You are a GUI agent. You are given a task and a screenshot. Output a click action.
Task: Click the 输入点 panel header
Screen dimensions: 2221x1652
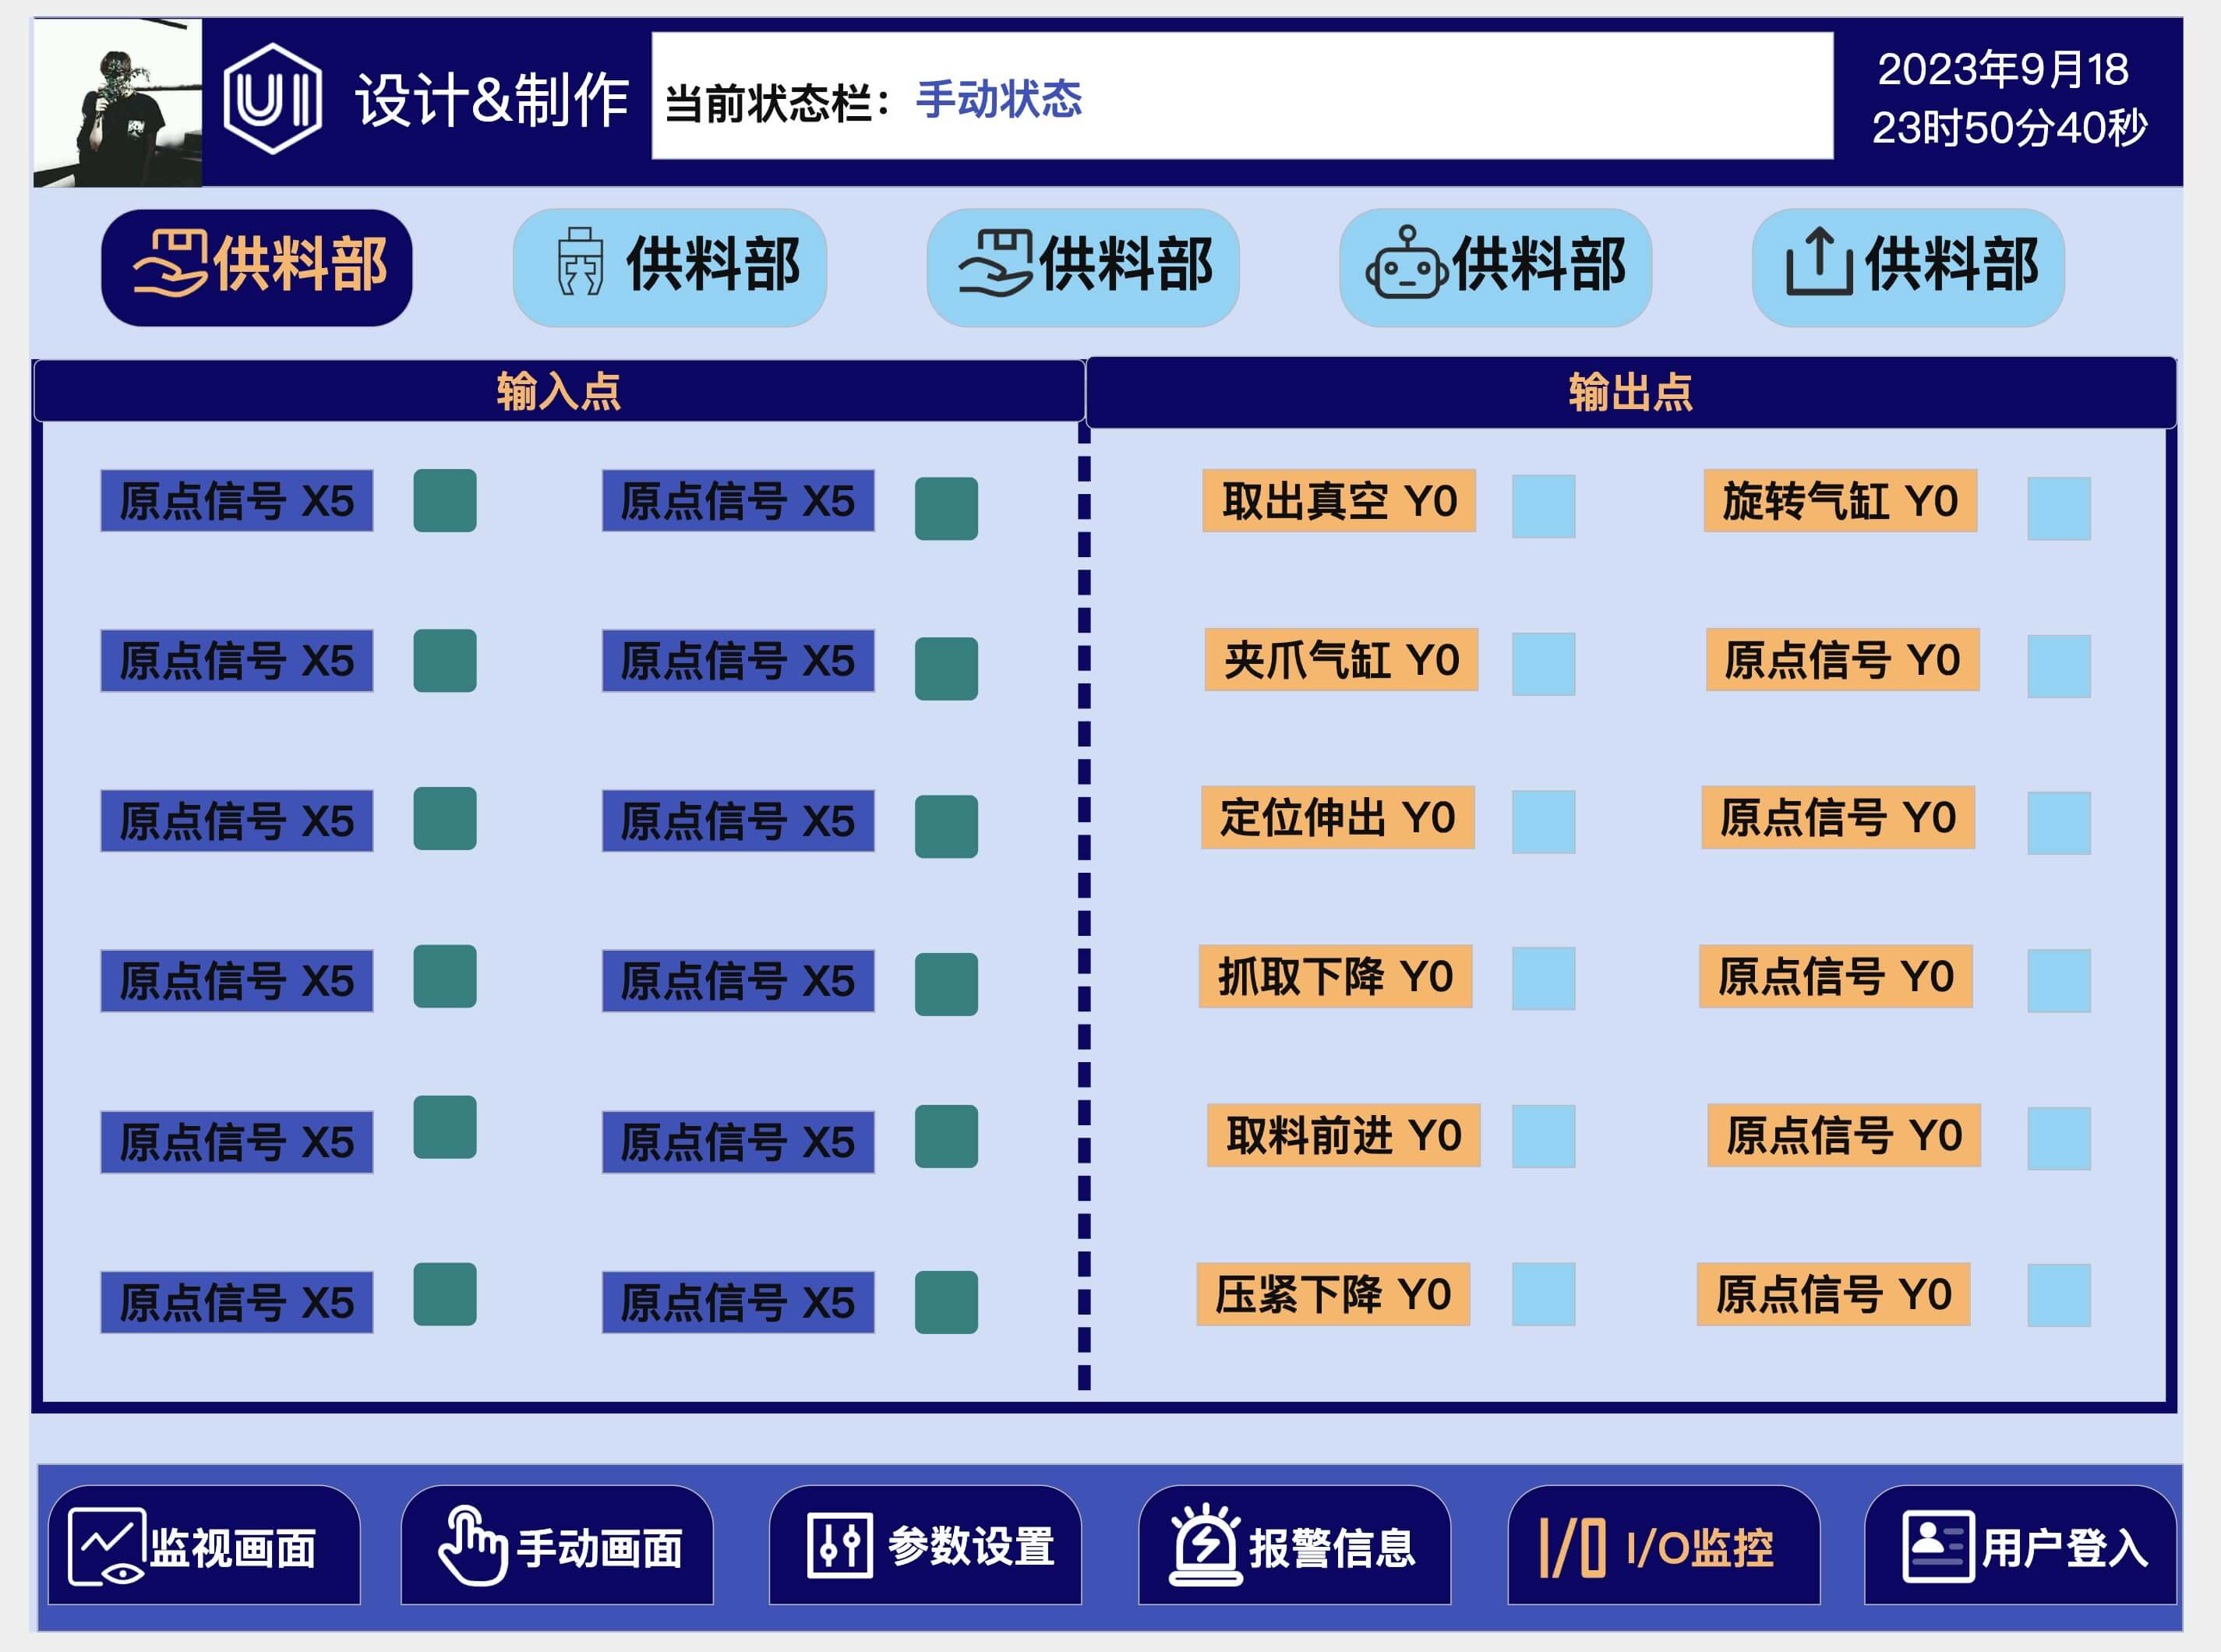pos(559,391)
